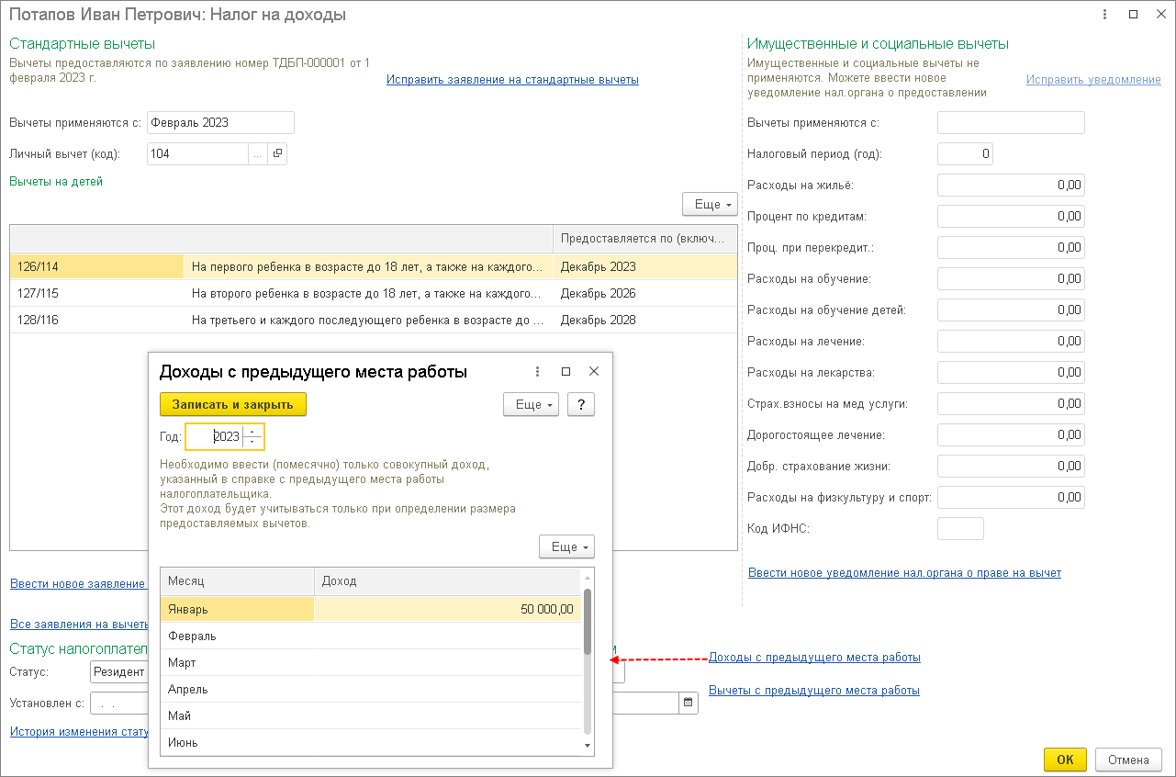
Task: Open link Исправить заявление на стандартные вычеты
Action: (512, 80)
